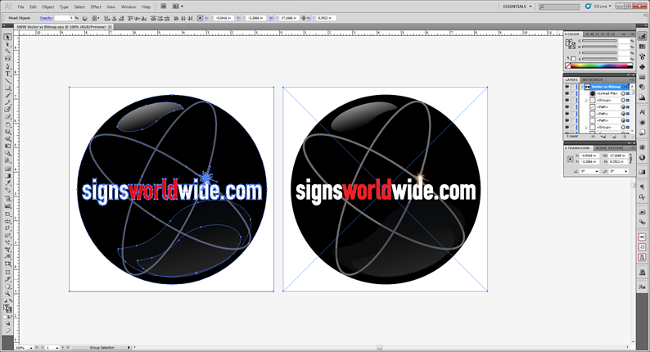
Task: Select the Line Segment tool
Action: click(x=7, y=80)
